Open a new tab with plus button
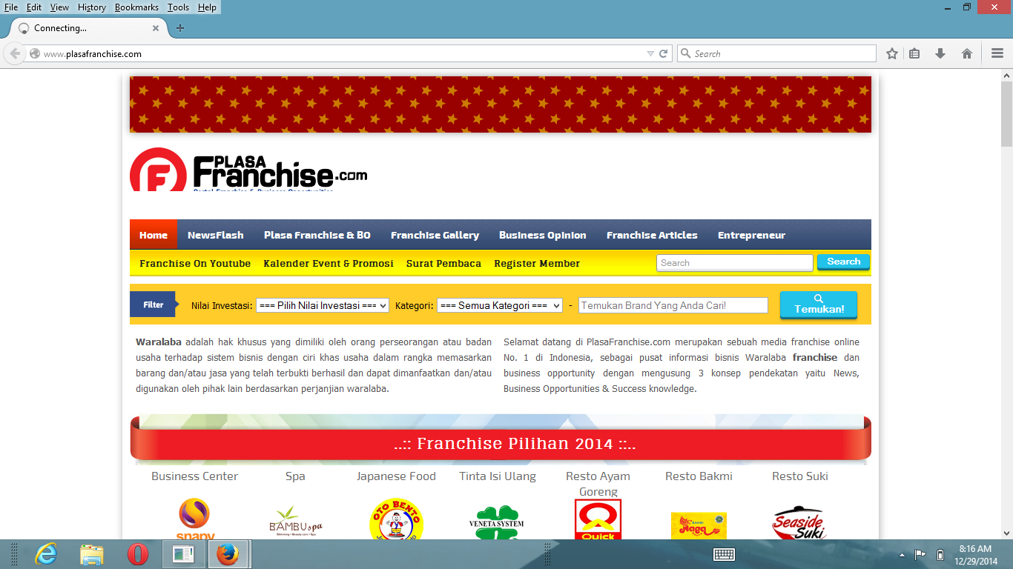1013x569 pixels. pos(180,28)
